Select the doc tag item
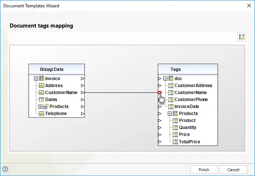This screenshot has width=255, height=176. (178, 79)
